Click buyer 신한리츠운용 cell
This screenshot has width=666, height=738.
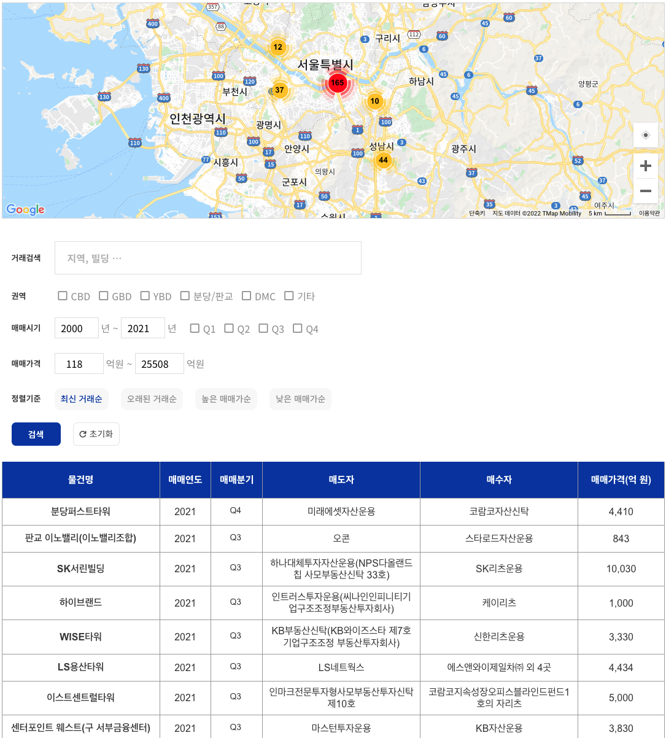pyautogui.click(x=499, y=637)
